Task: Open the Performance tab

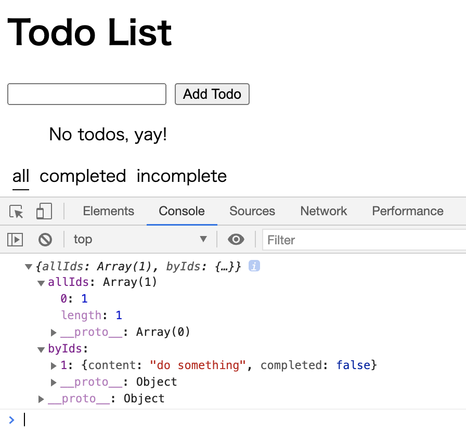Action: [x=407, y=211]
